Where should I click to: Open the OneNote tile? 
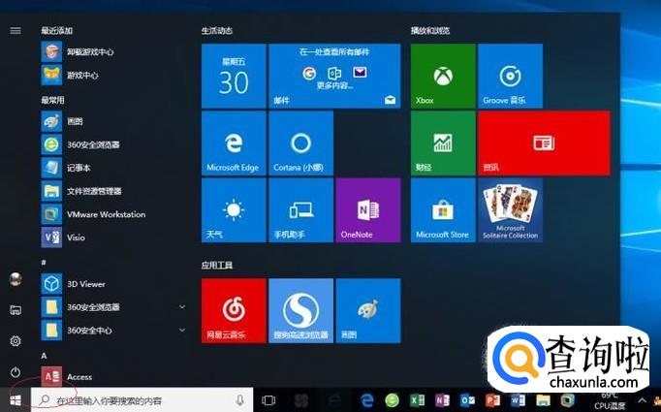click(x=367, y=209)
